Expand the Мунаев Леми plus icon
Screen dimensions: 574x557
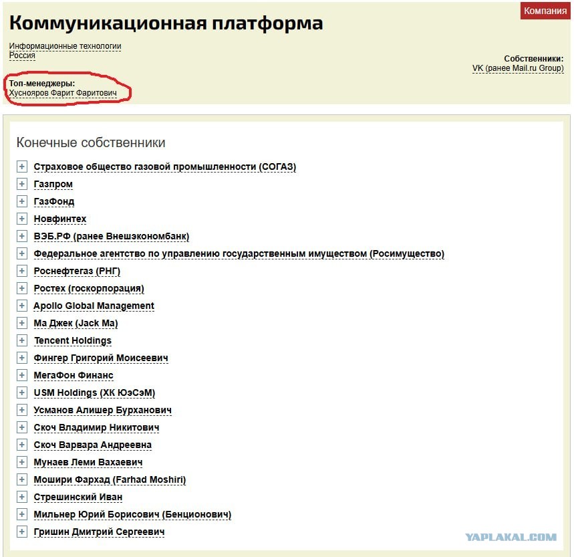point(21,462)
